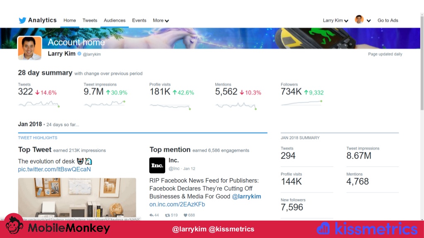Click the Kissmetrics bar chart logo icon

coord(323,228)
